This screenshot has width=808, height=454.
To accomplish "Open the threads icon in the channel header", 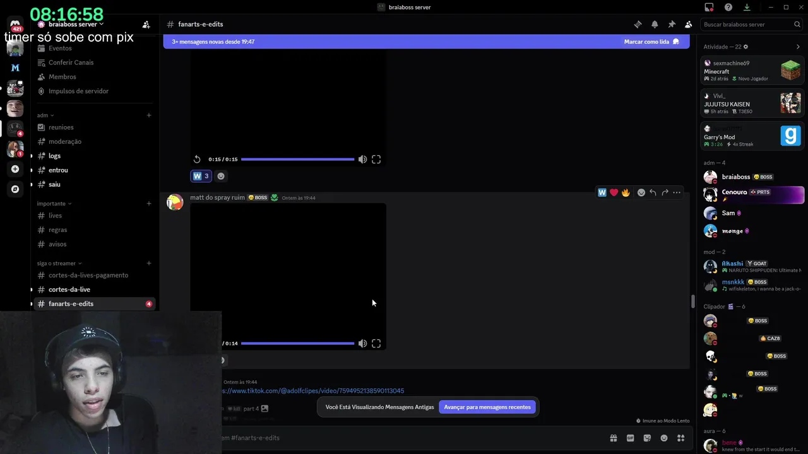I will (638, 25).
